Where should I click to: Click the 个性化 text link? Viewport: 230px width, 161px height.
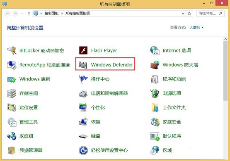click(98, 107)
